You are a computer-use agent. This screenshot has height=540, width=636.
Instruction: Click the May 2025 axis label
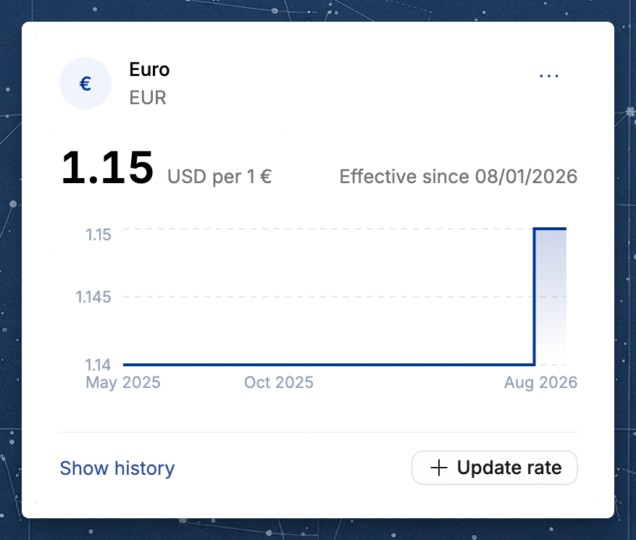tap(123, 382)
